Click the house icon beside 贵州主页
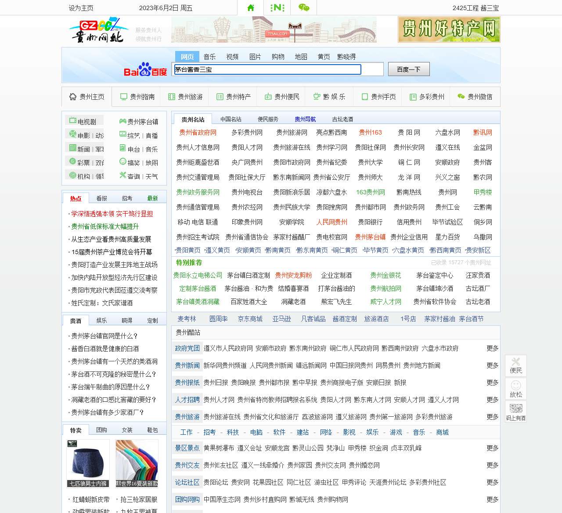The image size is (562, 513). tap(73, 97)
